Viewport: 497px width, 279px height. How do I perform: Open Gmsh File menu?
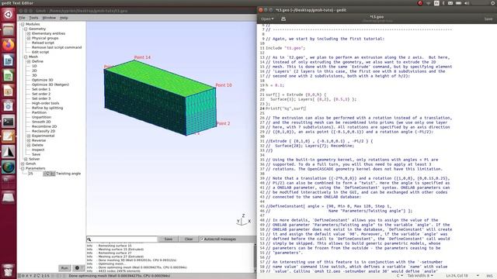pos(22,18)
